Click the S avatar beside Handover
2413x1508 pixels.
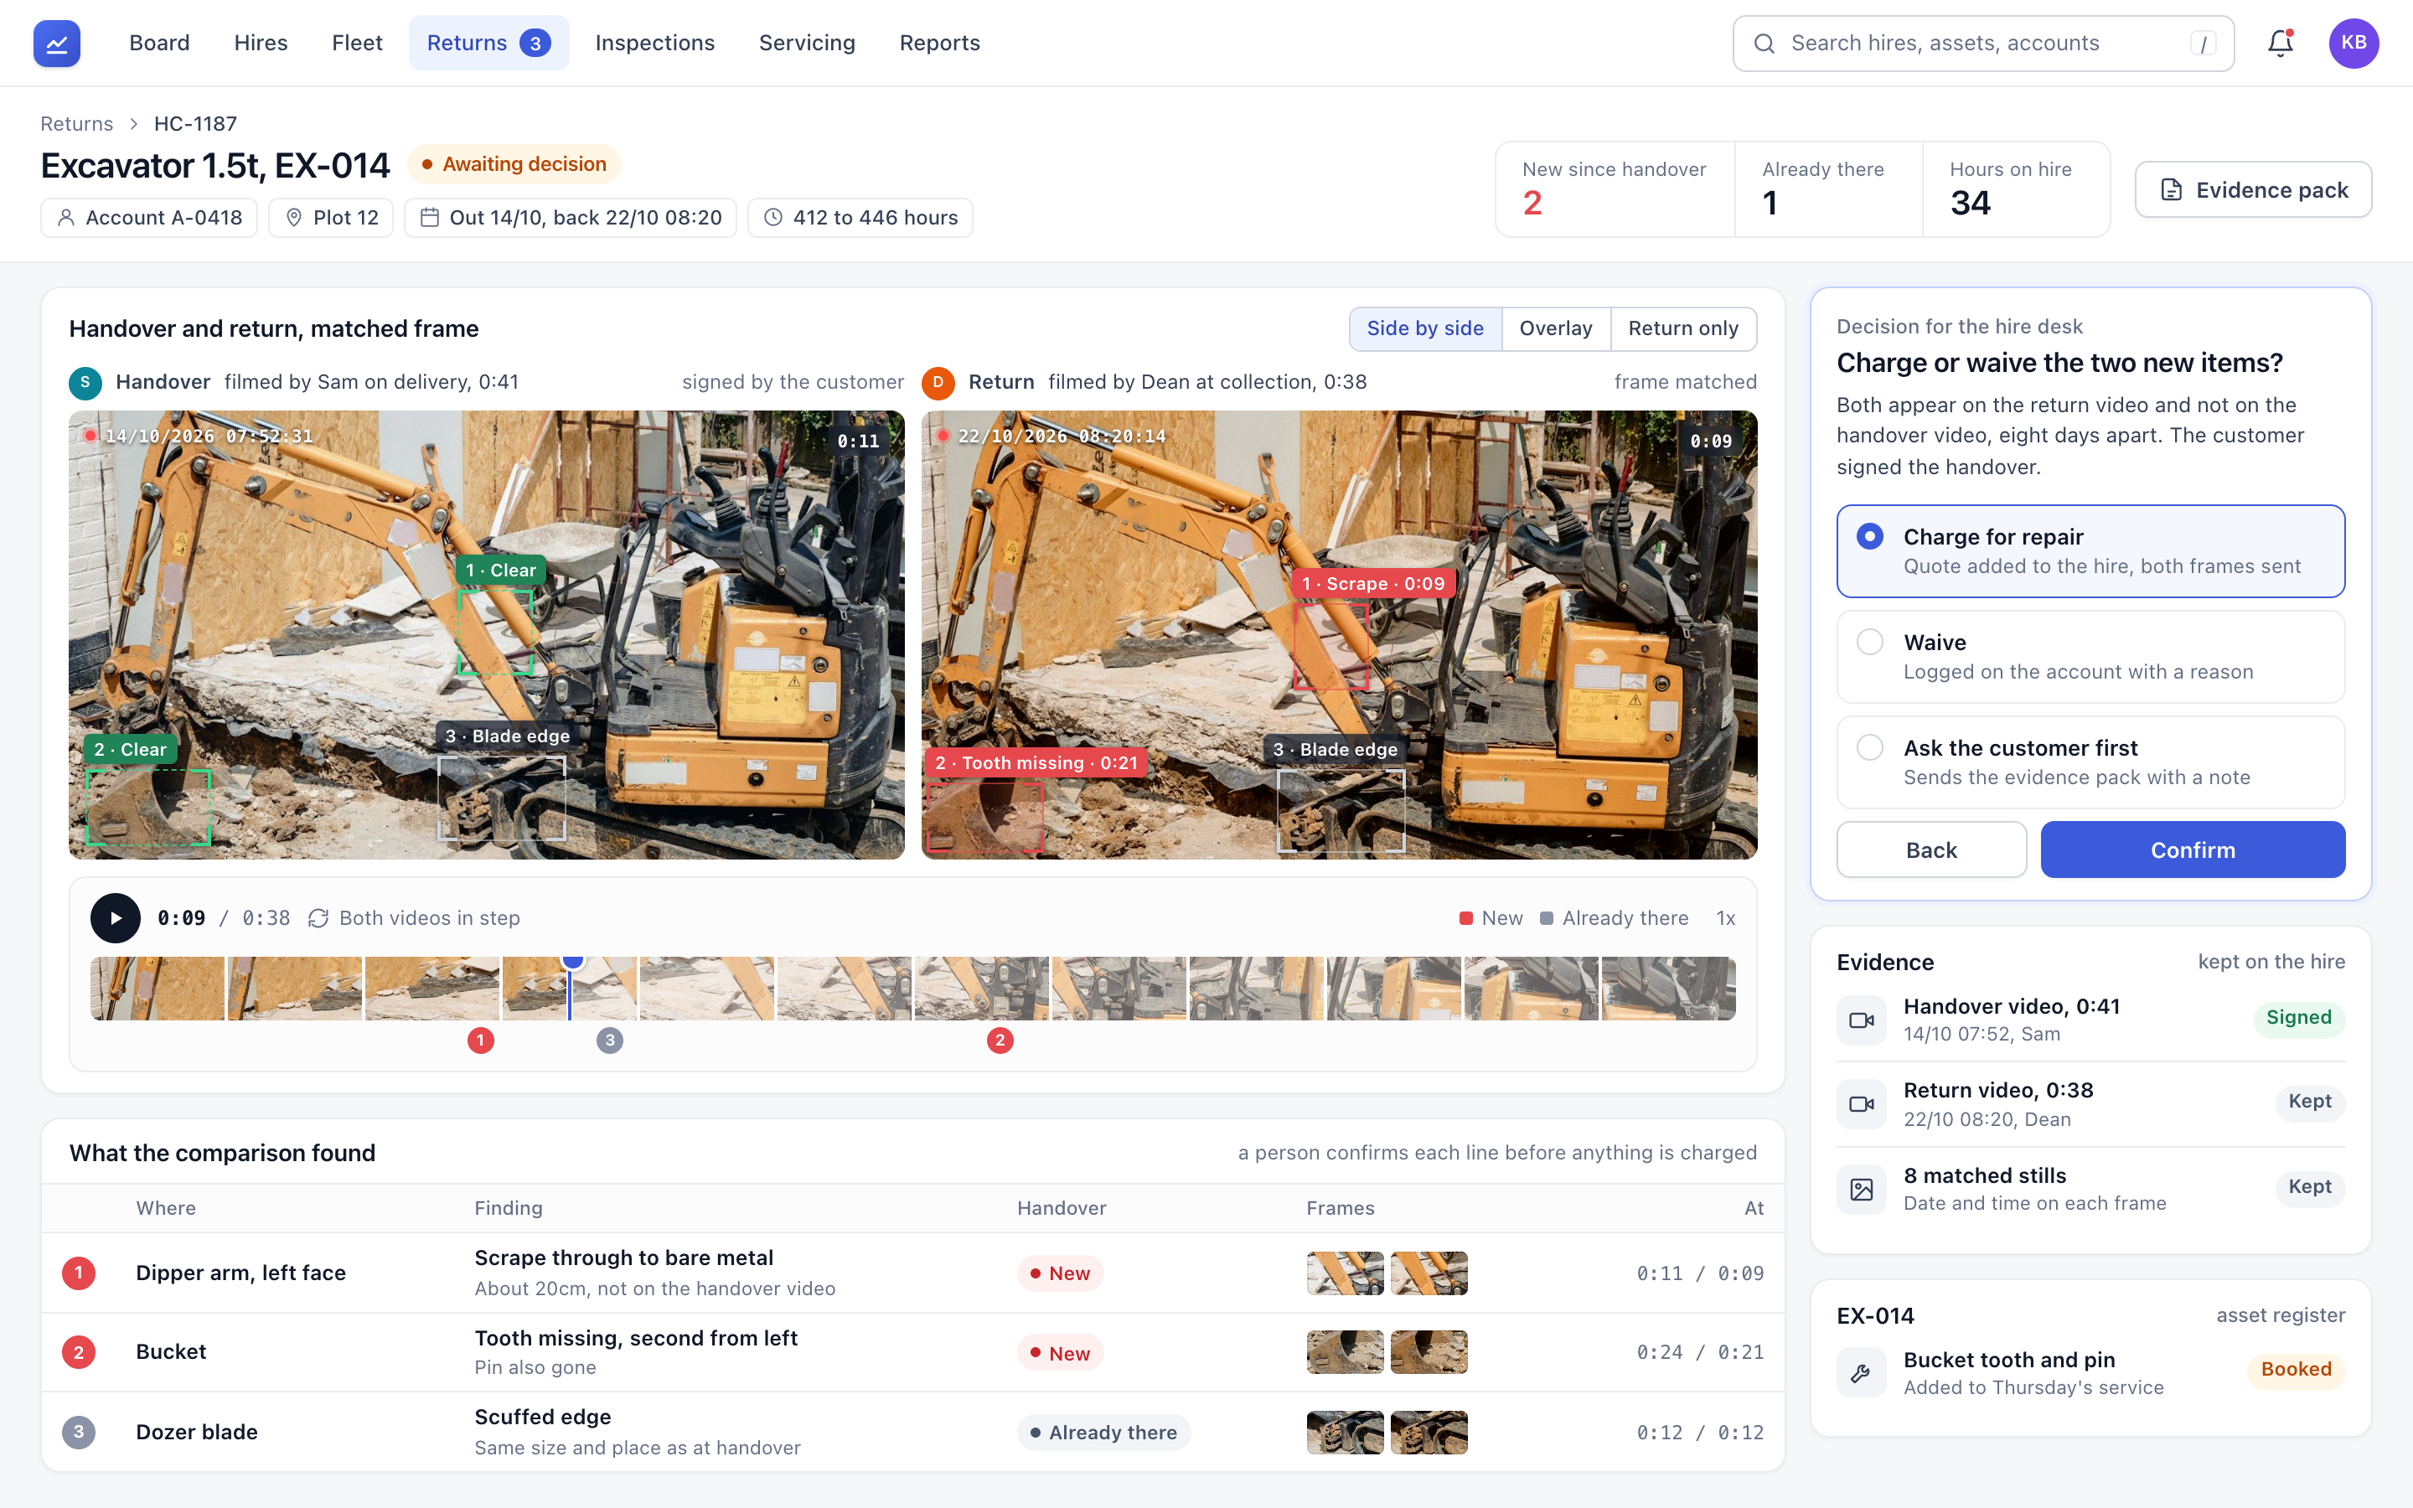85,382
